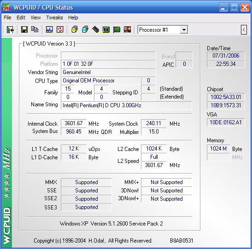Viewport: 252px width, 249px height.
Task: Click the black memory module icon
Action: [x=95, y=30]
